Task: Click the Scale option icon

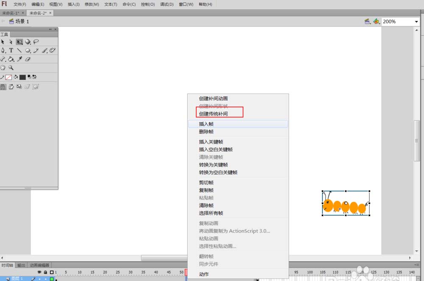Action: 19,87
